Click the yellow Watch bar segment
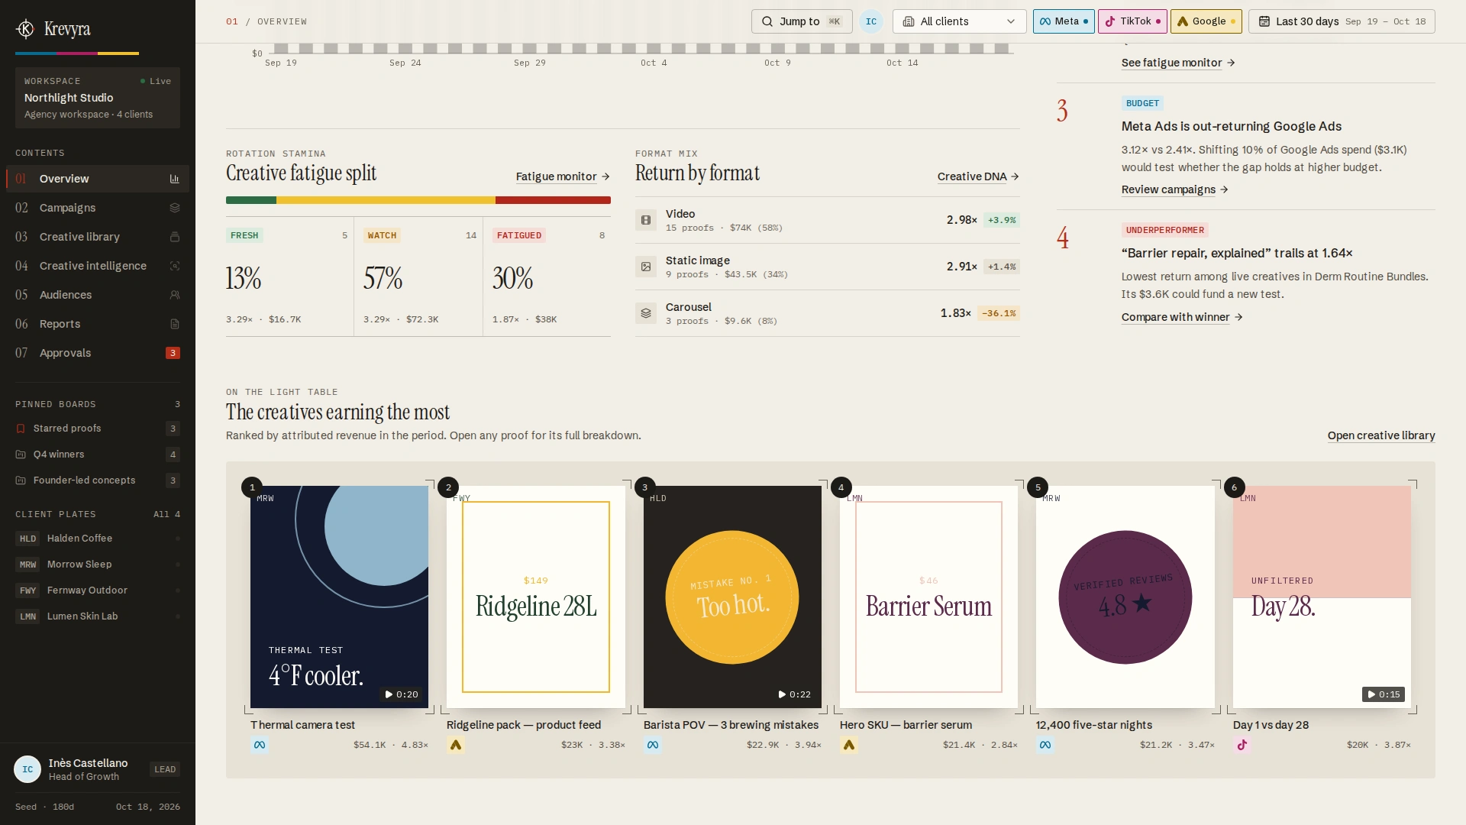The image size is (1466, 825). click(x=386, y=200)
